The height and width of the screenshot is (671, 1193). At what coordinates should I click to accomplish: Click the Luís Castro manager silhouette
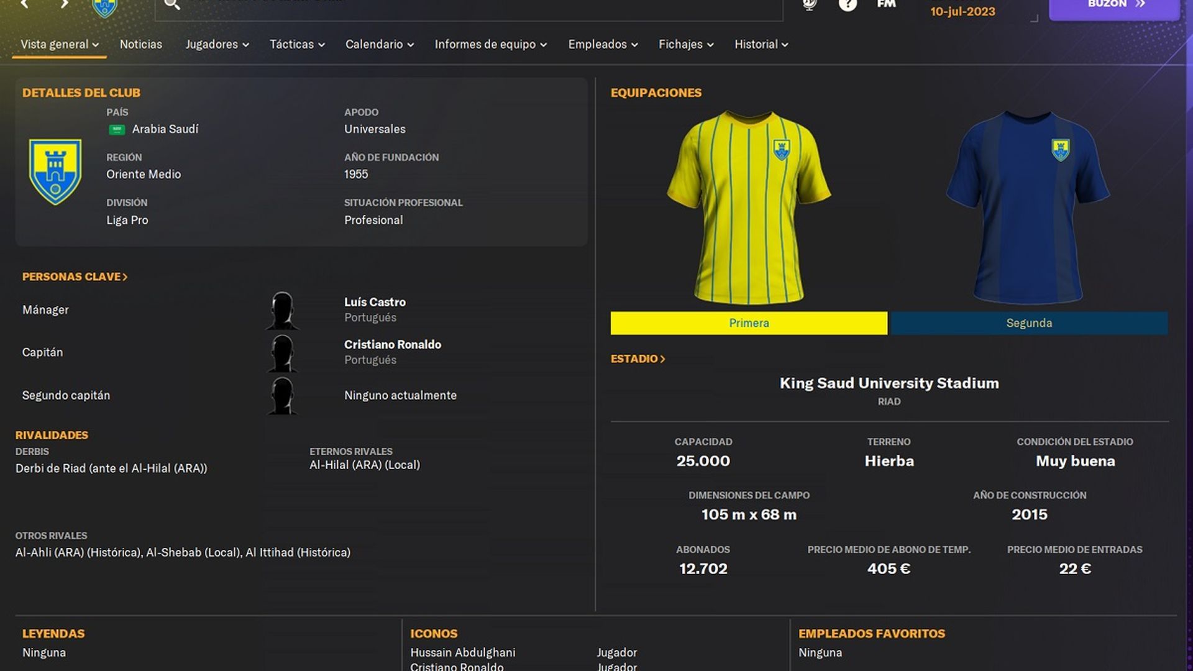[282, 310]
